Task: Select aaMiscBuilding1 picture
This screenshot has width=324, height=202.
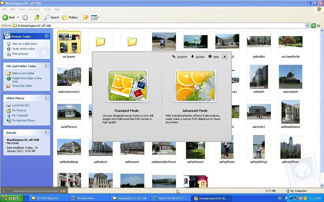Action: (x=69, y=147)
